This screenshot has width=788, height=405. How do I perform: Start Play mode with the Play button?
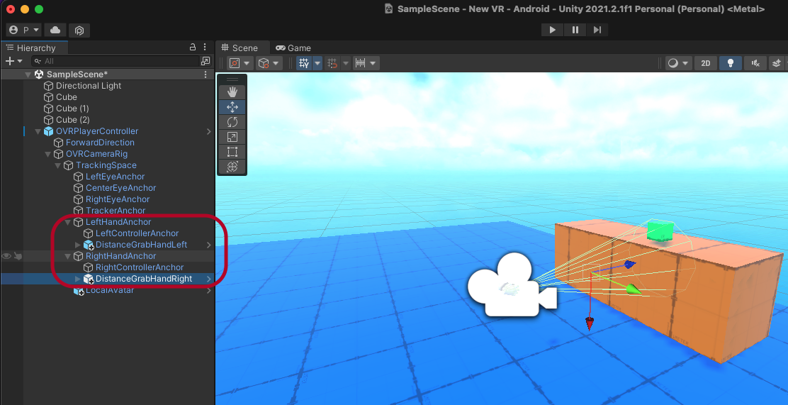552,30
